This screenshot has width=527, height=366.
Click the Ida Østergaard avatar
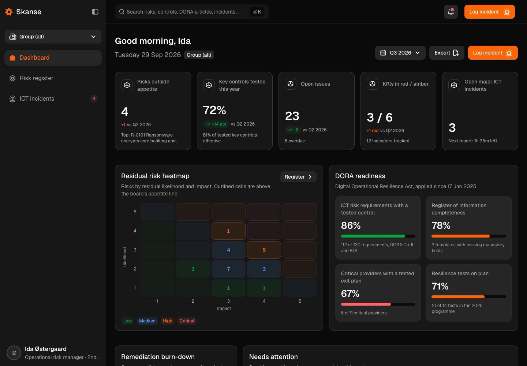click(x=14, y=353)
